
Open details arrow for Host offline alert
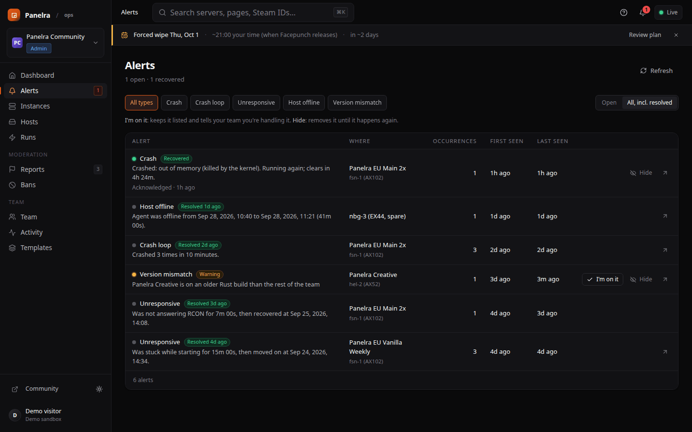[x=665, y=216]
